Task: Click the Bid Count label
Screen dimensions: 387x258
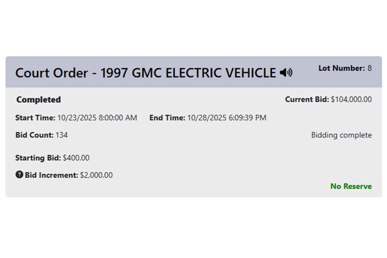Action: pos(34,135)
